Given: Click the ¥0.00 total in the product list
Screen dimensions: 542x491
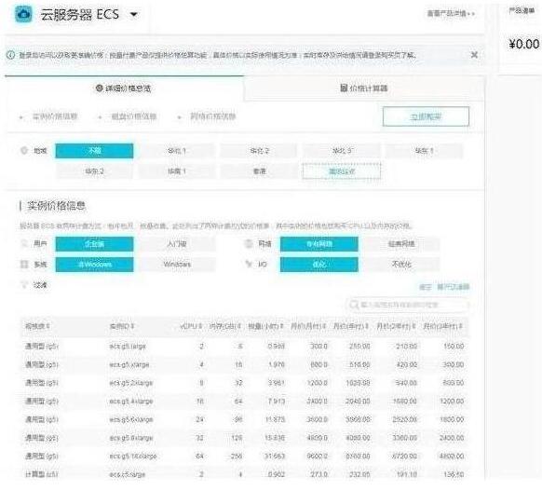Looking at the screenshot, I should [523, 44].
